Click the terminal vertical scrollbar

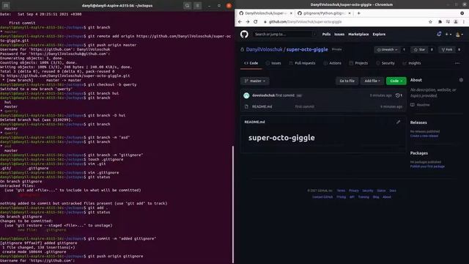pos(233,204)
